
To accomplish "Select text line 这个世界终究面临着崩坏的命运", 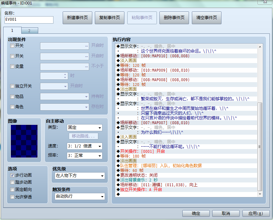I will click(x=186, y=51).
